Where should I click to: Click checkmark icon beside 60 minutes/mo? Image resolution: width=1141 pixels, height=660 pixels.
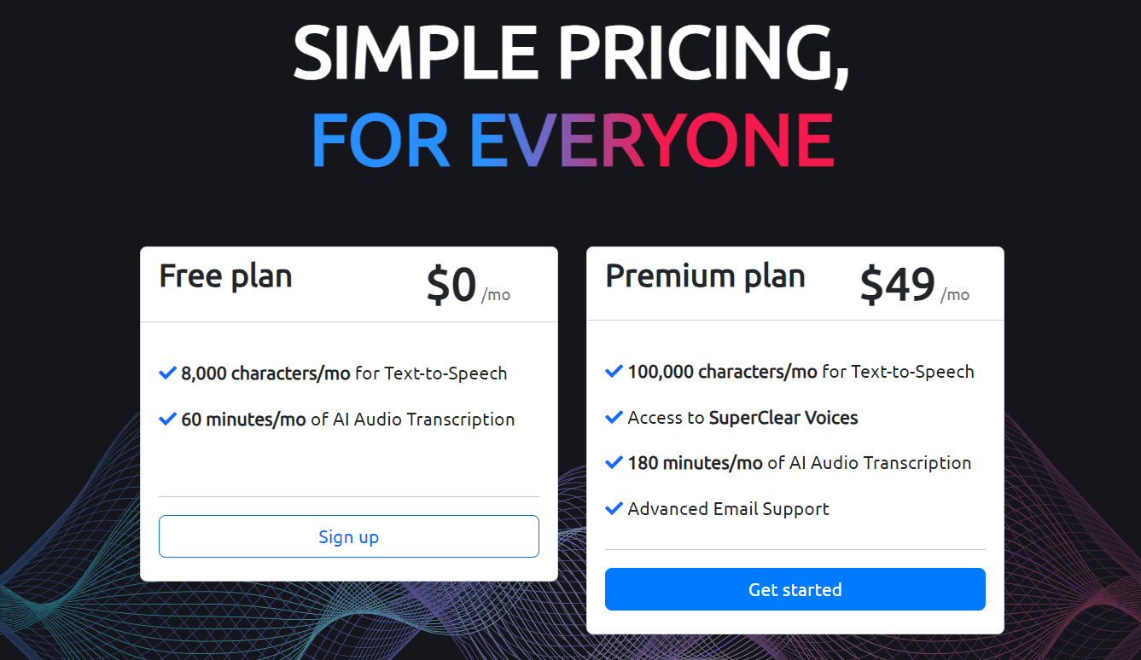[168, 419]
